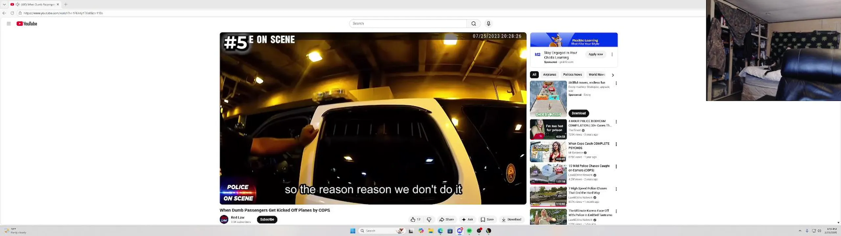The width and height of the screenshot is (841, 236).
Task: Open '4 HOUR POLICE BODYCAM COMPILATION' video thumbnail
Action: pos(548,129)
